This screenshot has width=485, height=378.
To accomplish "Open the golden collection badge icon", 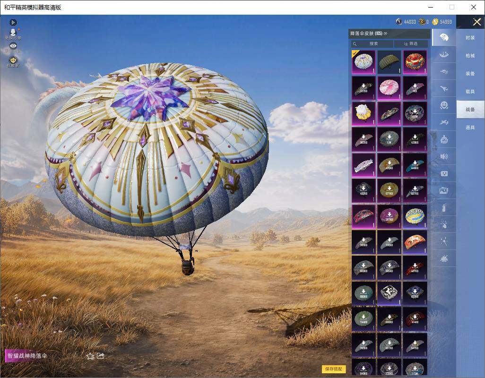I will coord(13,61).
